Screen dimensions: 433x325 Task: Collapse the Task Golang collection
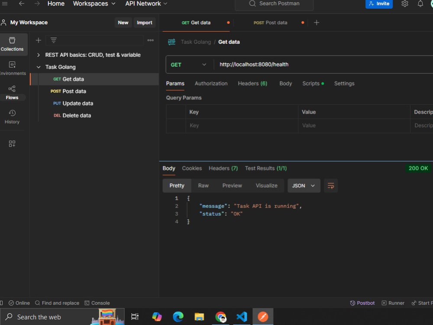[x=39, y=67]
